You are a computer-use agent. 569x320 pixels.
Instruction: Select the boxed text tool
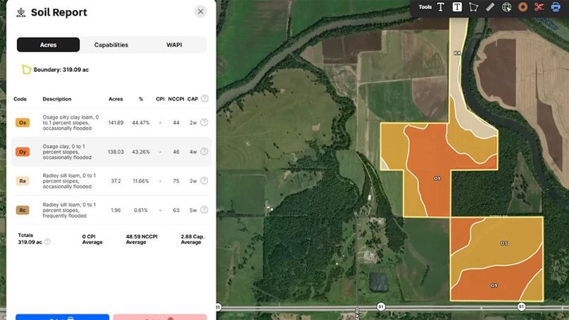click(457, 7)
